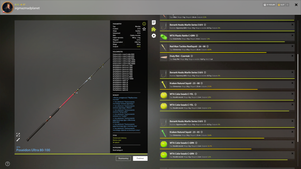
Task: Open the puzzle piece components tab
Action: (x=154, y=29)
